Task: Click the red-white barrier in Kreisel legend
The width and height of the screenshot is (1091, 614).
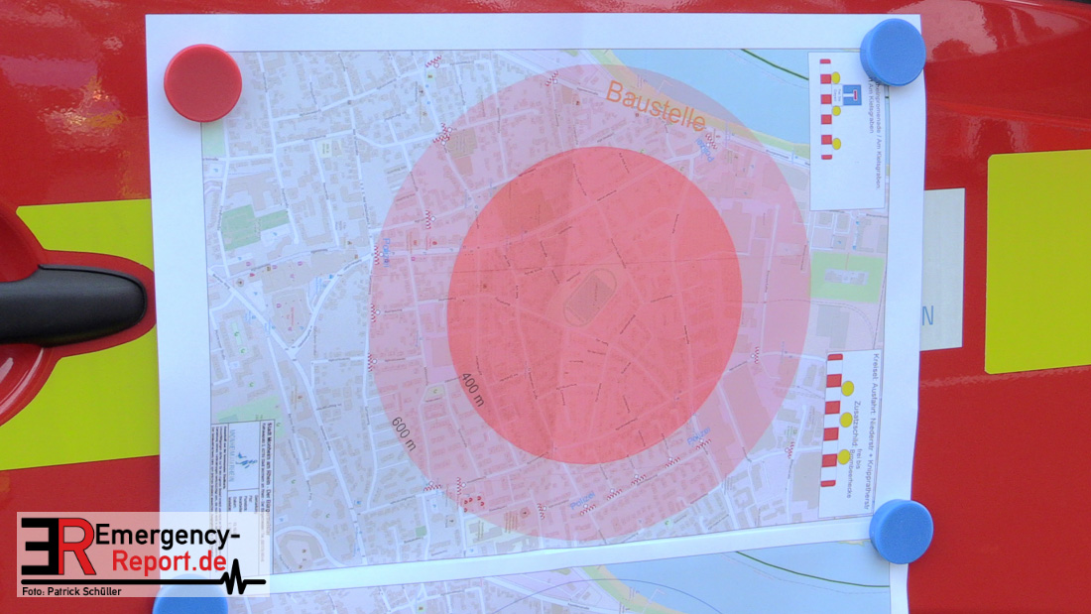Action: click(832, 421)
